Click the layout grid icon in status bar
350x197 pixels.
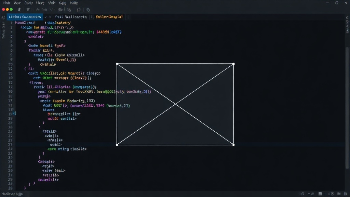coord(320,194)
